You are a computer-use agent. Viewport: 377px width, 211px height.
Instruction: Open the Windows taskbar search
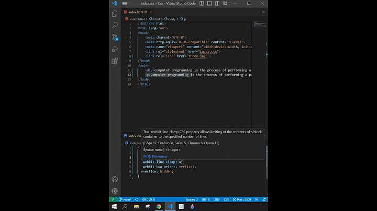125,206
